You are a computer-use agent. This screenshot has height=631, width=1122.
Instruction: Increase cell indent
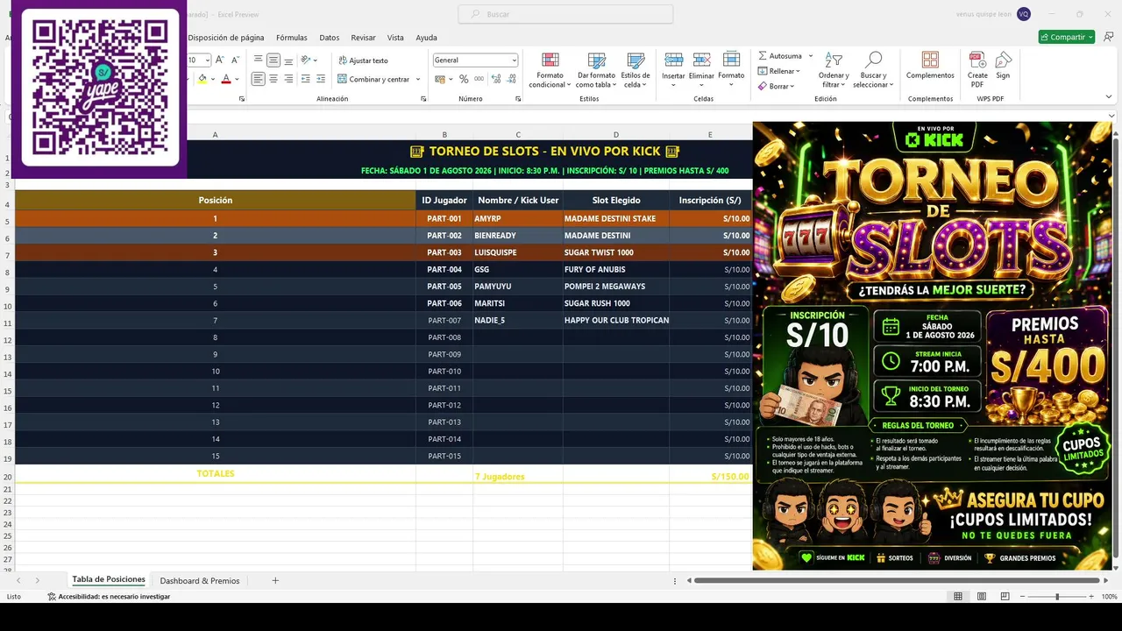pyautogui.click(x=321, y=79)
